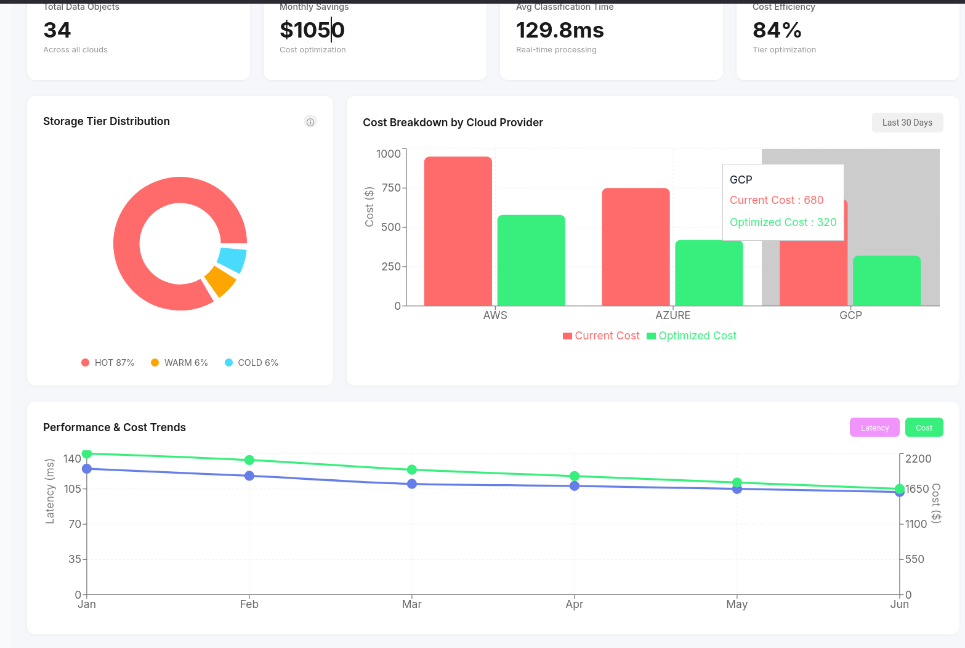Image resolution: width=965 pixels, height=648 pixels.
Task: Click the AWS Current Cost bar
Action: pyautogui.click(x=458, y=231)
